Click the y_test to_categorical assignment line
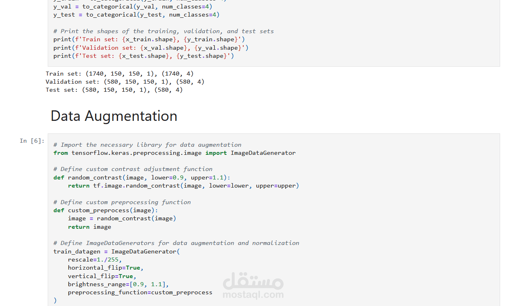The width and height of the screenshot is (507, 306). [x=136, y=15]
